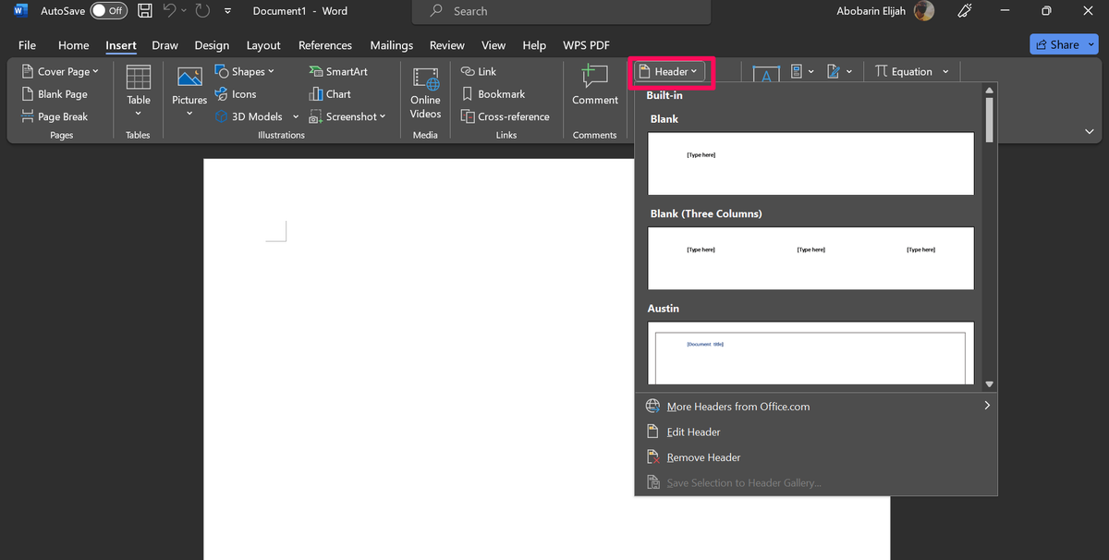Click the Bookmark button
The height and width of the screenshot is (560, 1109).
(x=494, y=94)
